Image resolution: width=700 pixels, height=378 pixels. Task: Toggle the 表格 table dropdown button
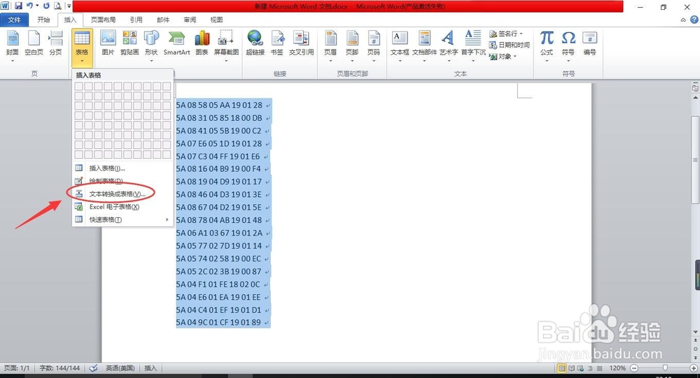pyautogui.click(x=82, y=48)
